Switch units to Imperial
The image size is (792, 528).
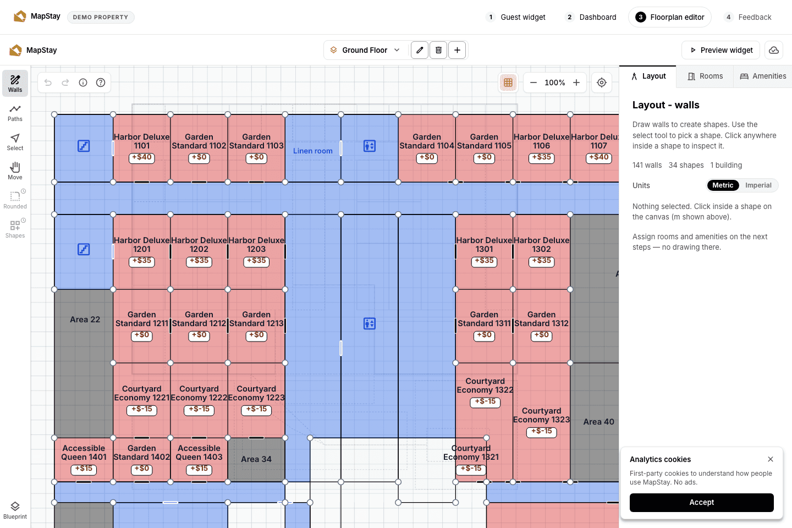point(758,185)
